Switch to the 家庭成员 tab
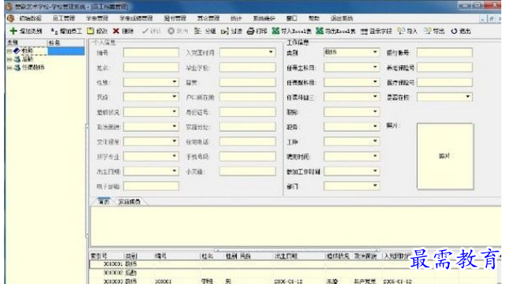This screenshot has width=506, height=284. click(129, 202)
